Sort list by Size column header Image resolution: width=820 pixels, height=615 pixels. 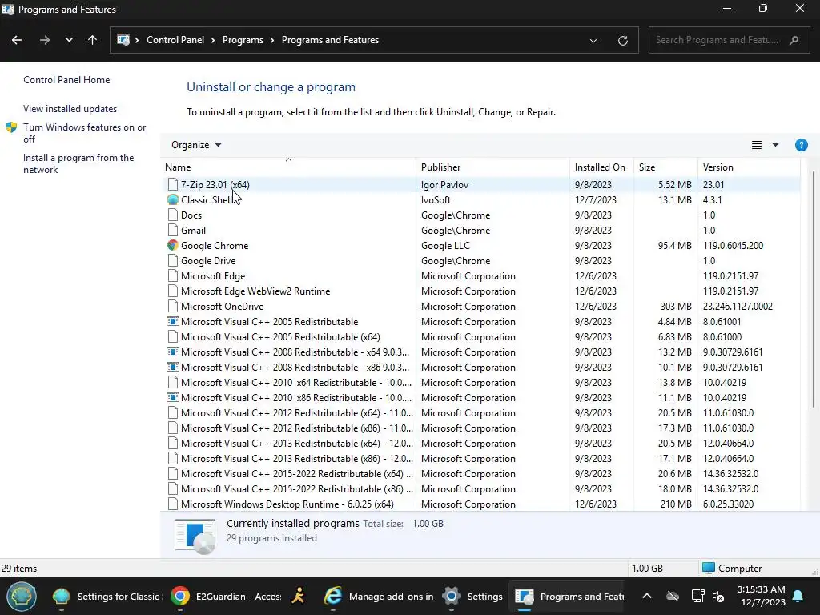click(x=665, y=167)
